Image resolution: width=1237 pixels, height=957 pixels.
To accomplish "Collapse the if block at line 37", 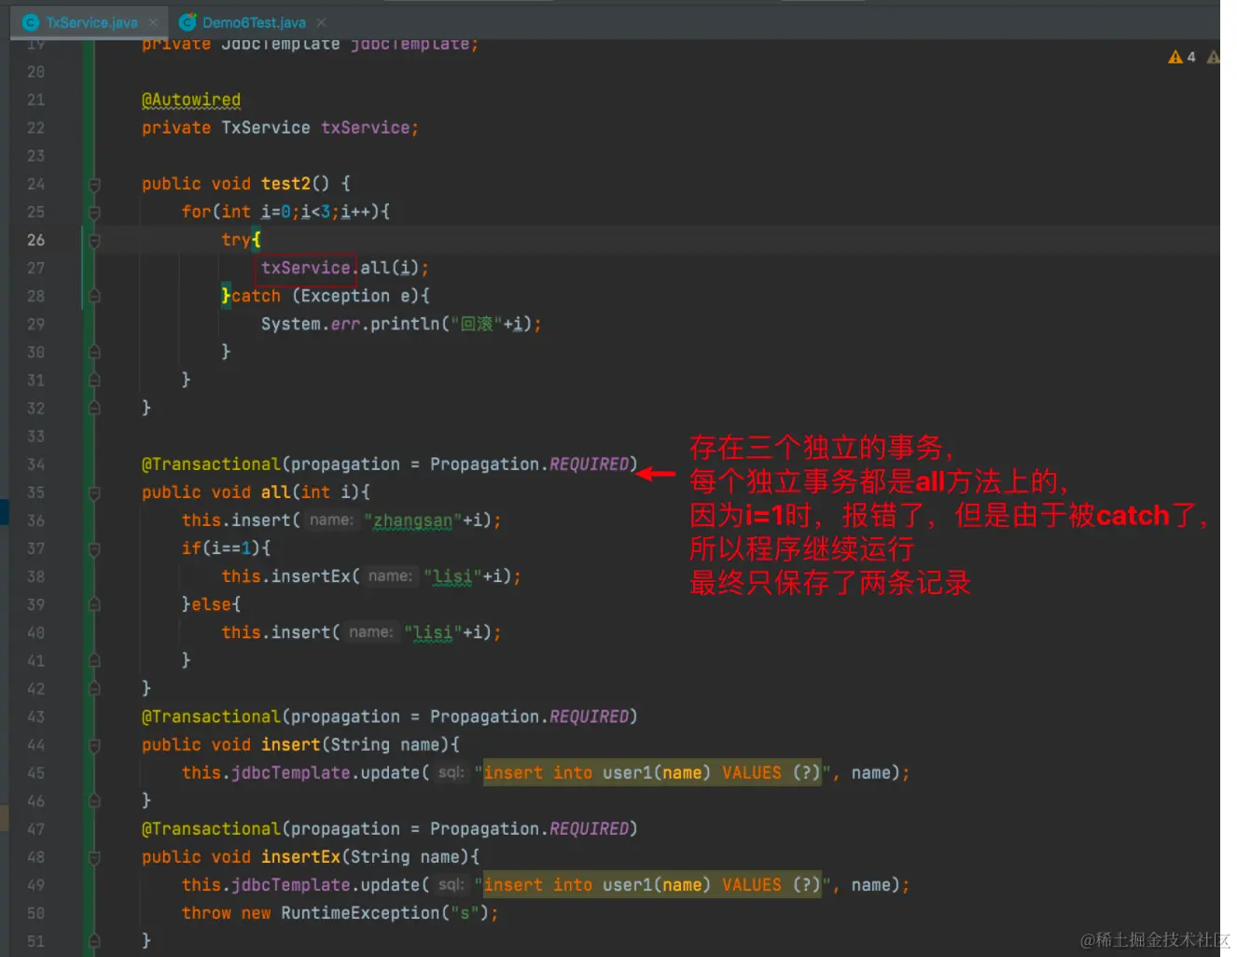I will (x=94, y=548).
